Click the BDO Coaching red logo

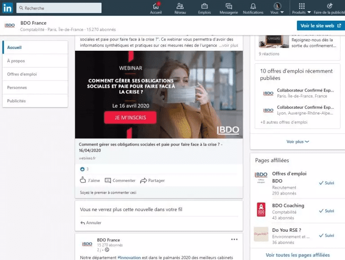coord(261,209)
